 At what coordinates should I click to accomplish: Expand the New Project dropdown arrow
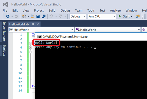coord(28,16)
